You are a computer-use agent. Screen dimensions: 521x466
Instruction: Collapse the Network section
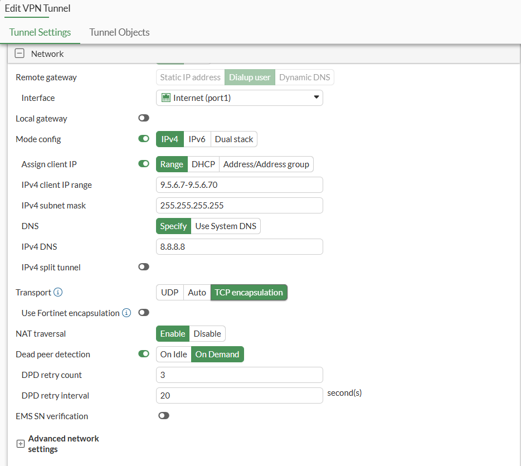[20, 53]
